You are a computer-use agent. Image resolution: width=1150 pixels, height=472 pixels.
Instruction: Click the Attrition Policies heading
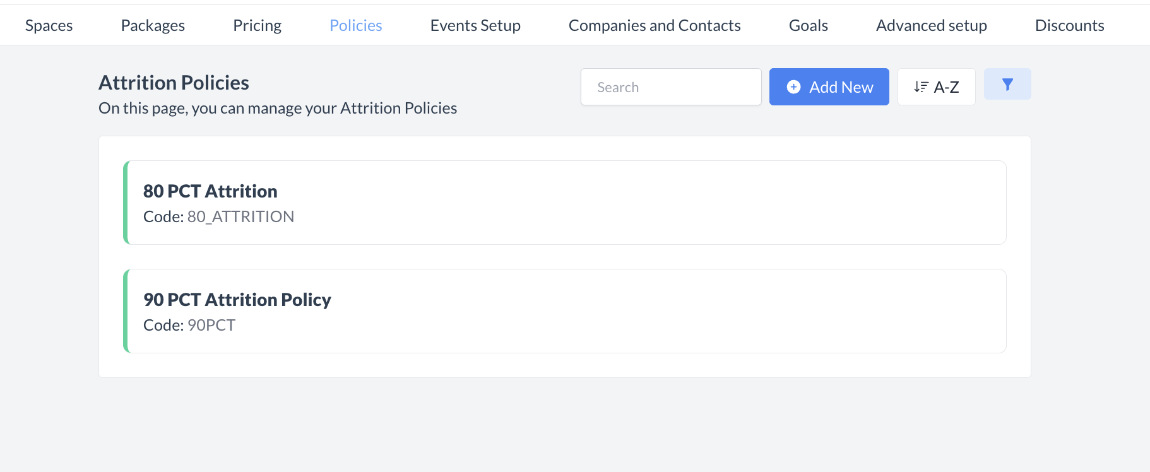[174, 82]
